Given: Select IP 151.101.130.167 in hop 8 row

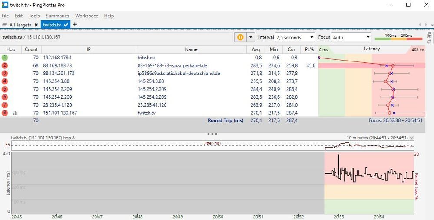Looking at the screenshot, I should [x=60, y=113].
